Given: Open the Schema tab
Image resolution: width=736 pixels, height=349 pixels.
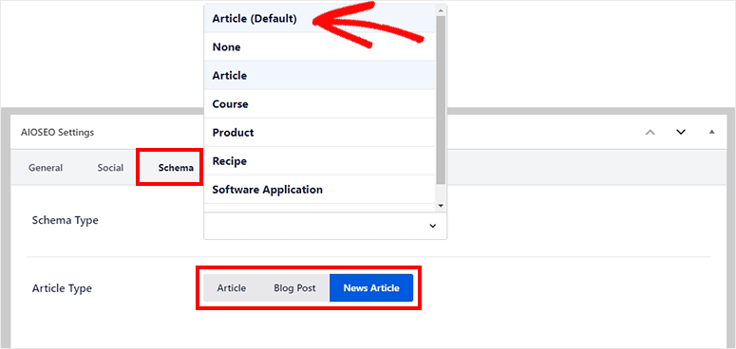Looking at the screenshot, I should tap(176, 168).
